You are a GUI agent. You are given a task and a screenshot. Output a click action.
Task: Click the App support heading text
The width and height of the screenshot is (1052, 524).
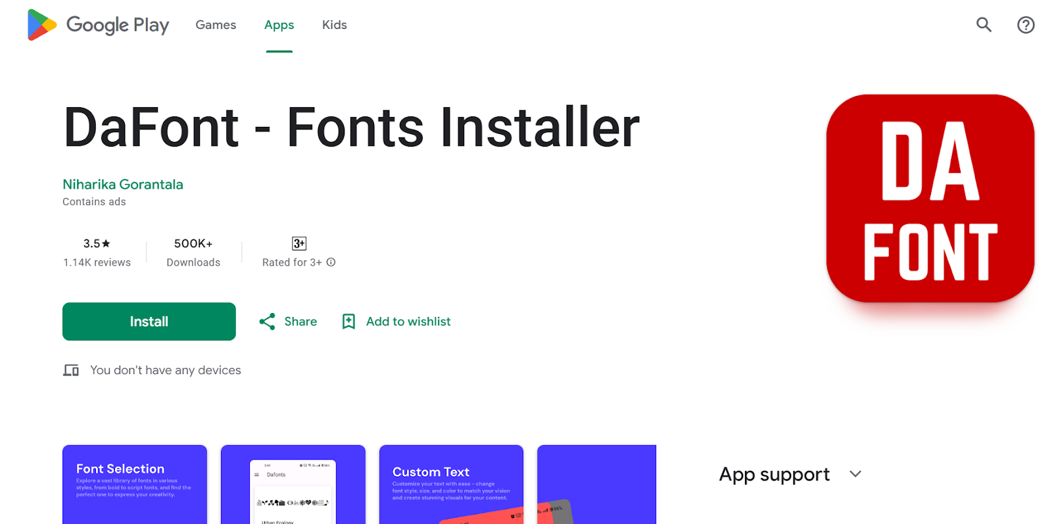pos(775,474)
